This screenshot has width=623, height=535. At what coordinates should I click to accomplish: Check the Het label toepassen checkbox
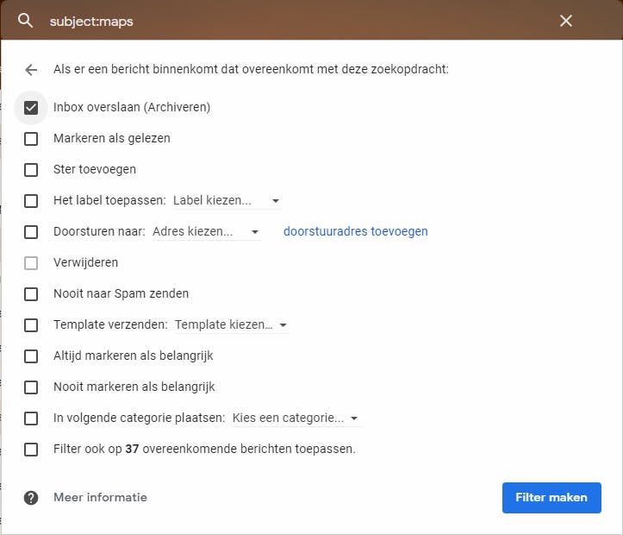32,201
